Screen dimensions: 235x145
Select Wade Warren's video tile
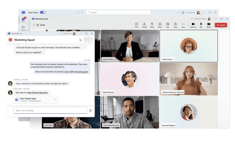[x=188, y=46]
